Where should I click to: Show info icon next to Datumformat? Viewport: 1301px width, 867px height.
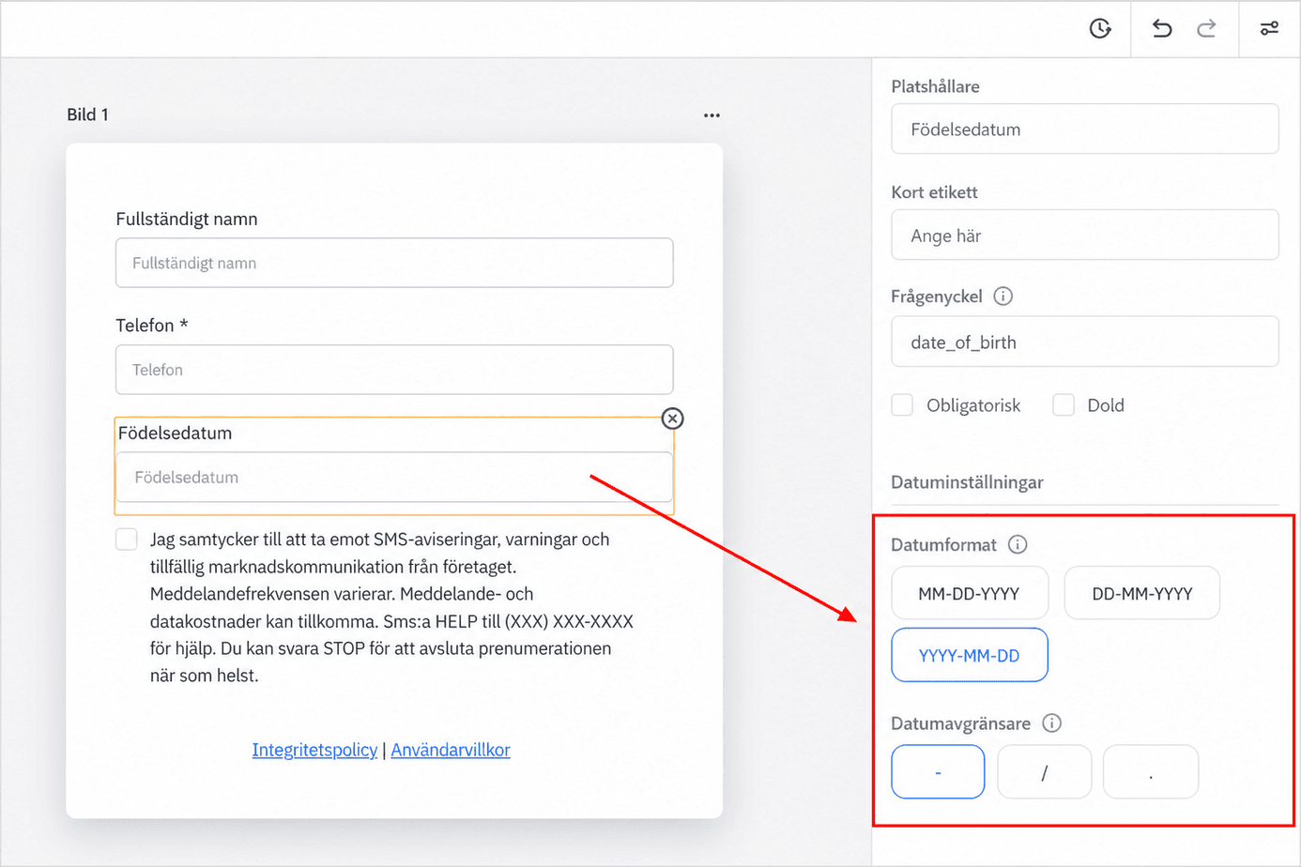1018,544
